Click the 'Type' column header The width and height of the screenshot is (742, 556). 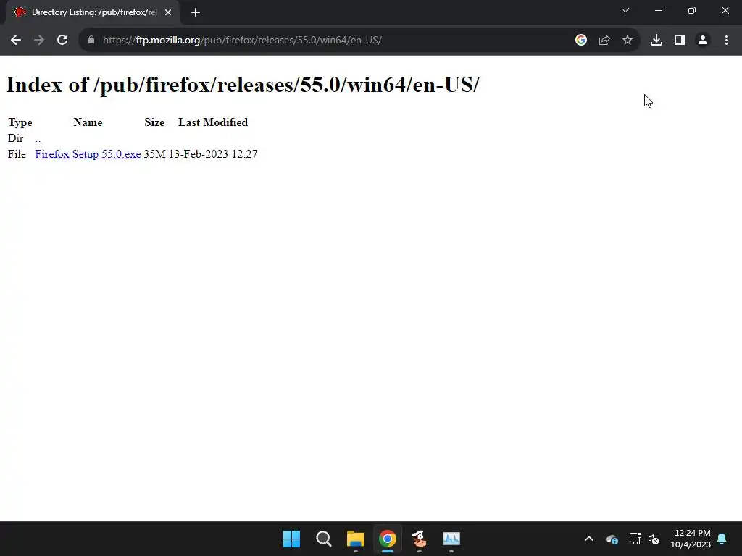tap(20, 122)
